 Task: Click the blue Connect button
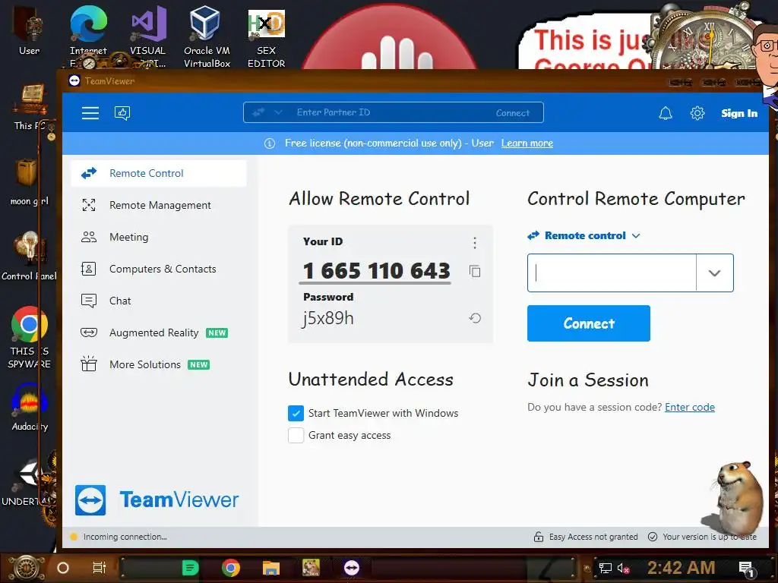point(589,323)
